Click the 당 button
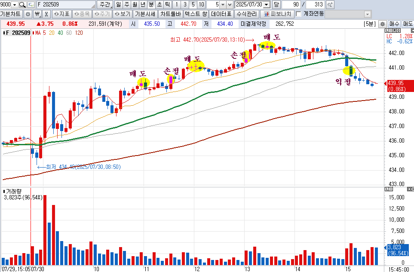This screenshot has width=414, height=272. (x=276, y=4)
